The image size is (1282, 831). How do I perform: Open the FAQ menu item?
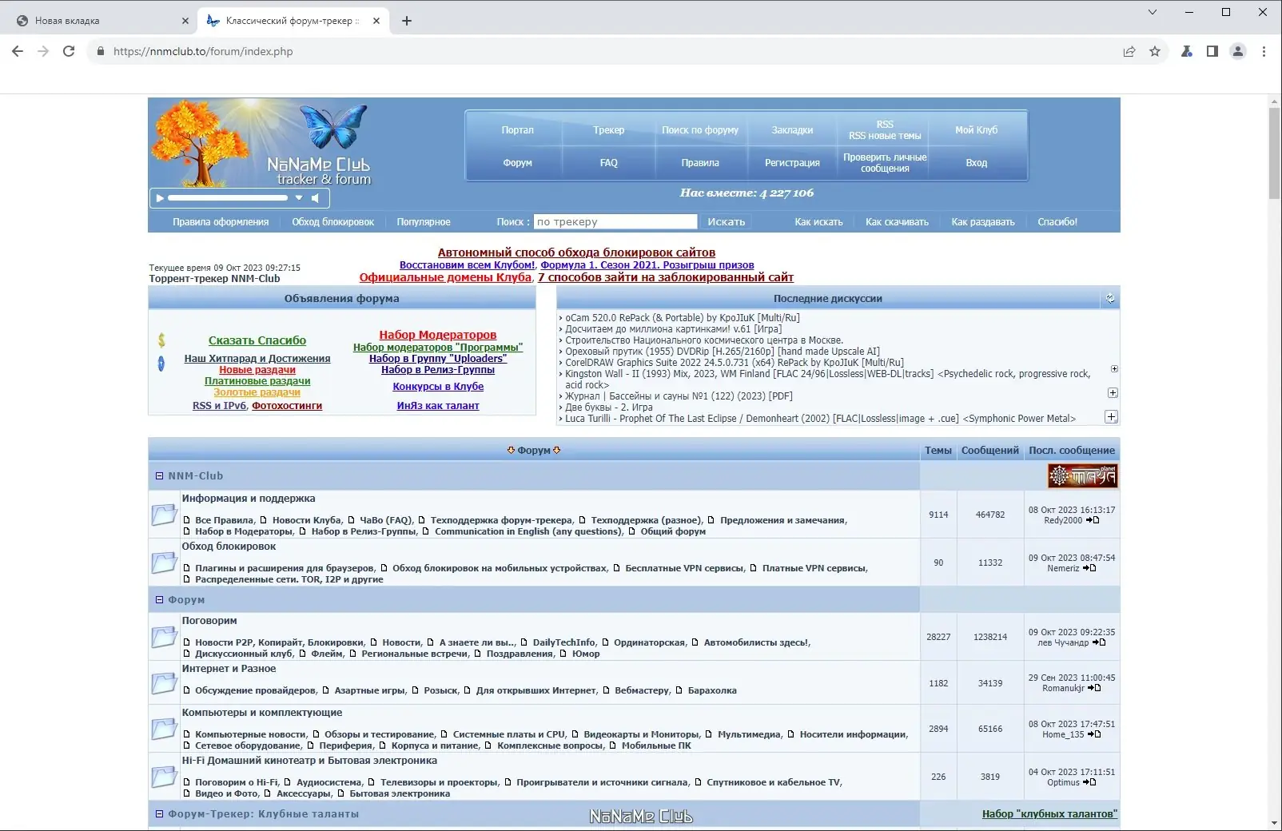[608, 162]
